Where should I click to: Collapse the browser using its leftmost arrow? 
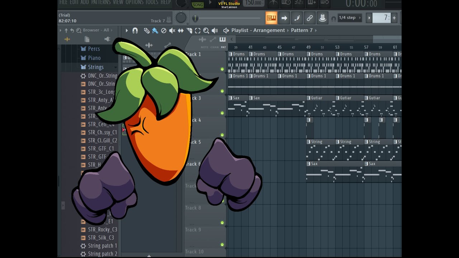(x=60, y=30)
